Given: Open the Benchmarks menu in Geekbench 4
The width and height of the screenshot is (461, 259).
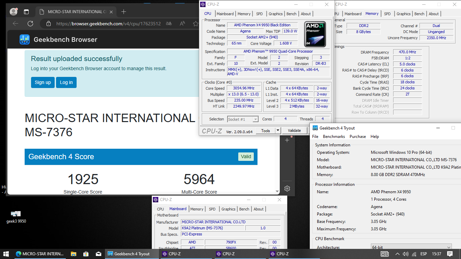Looking at the screenshot, I should (x=334, y=137).
